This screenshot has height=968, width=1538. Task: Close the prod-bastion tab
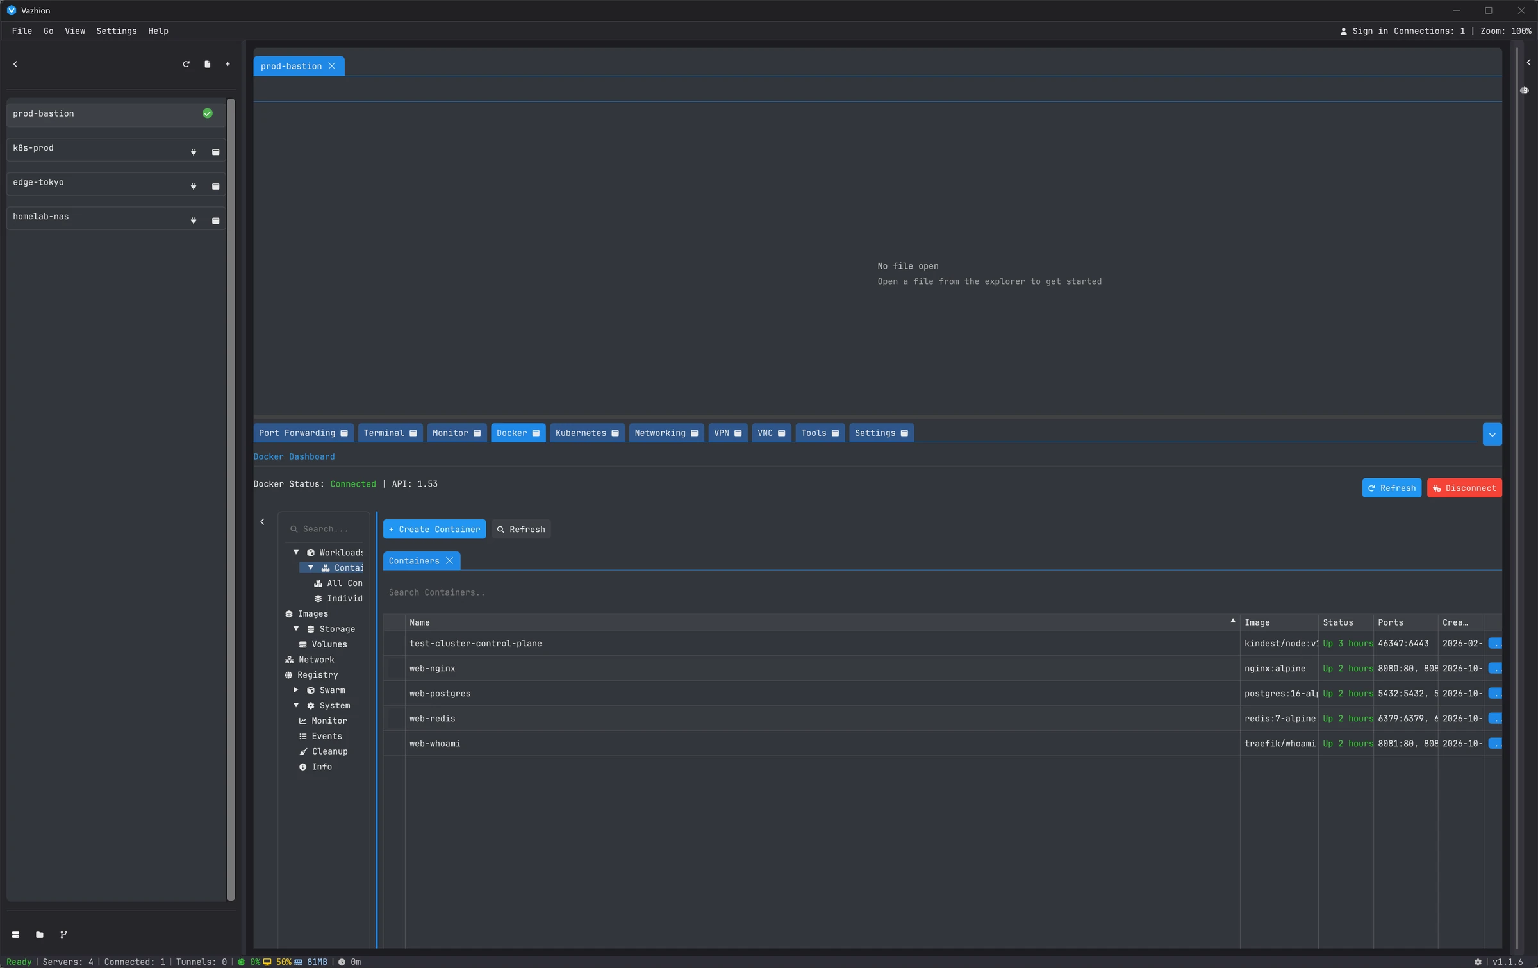click(332, 66)
